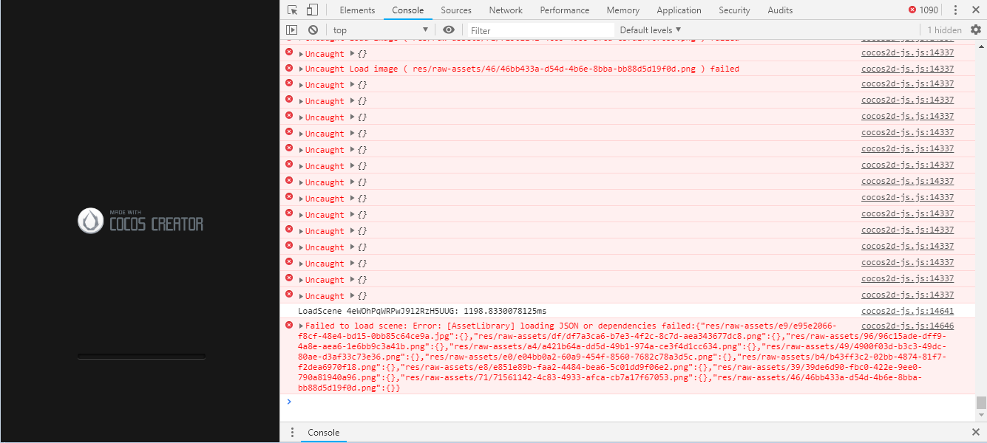Click the Cocos loading progress bar
This screenshot has width=987, height=443.
coord(141,357)
